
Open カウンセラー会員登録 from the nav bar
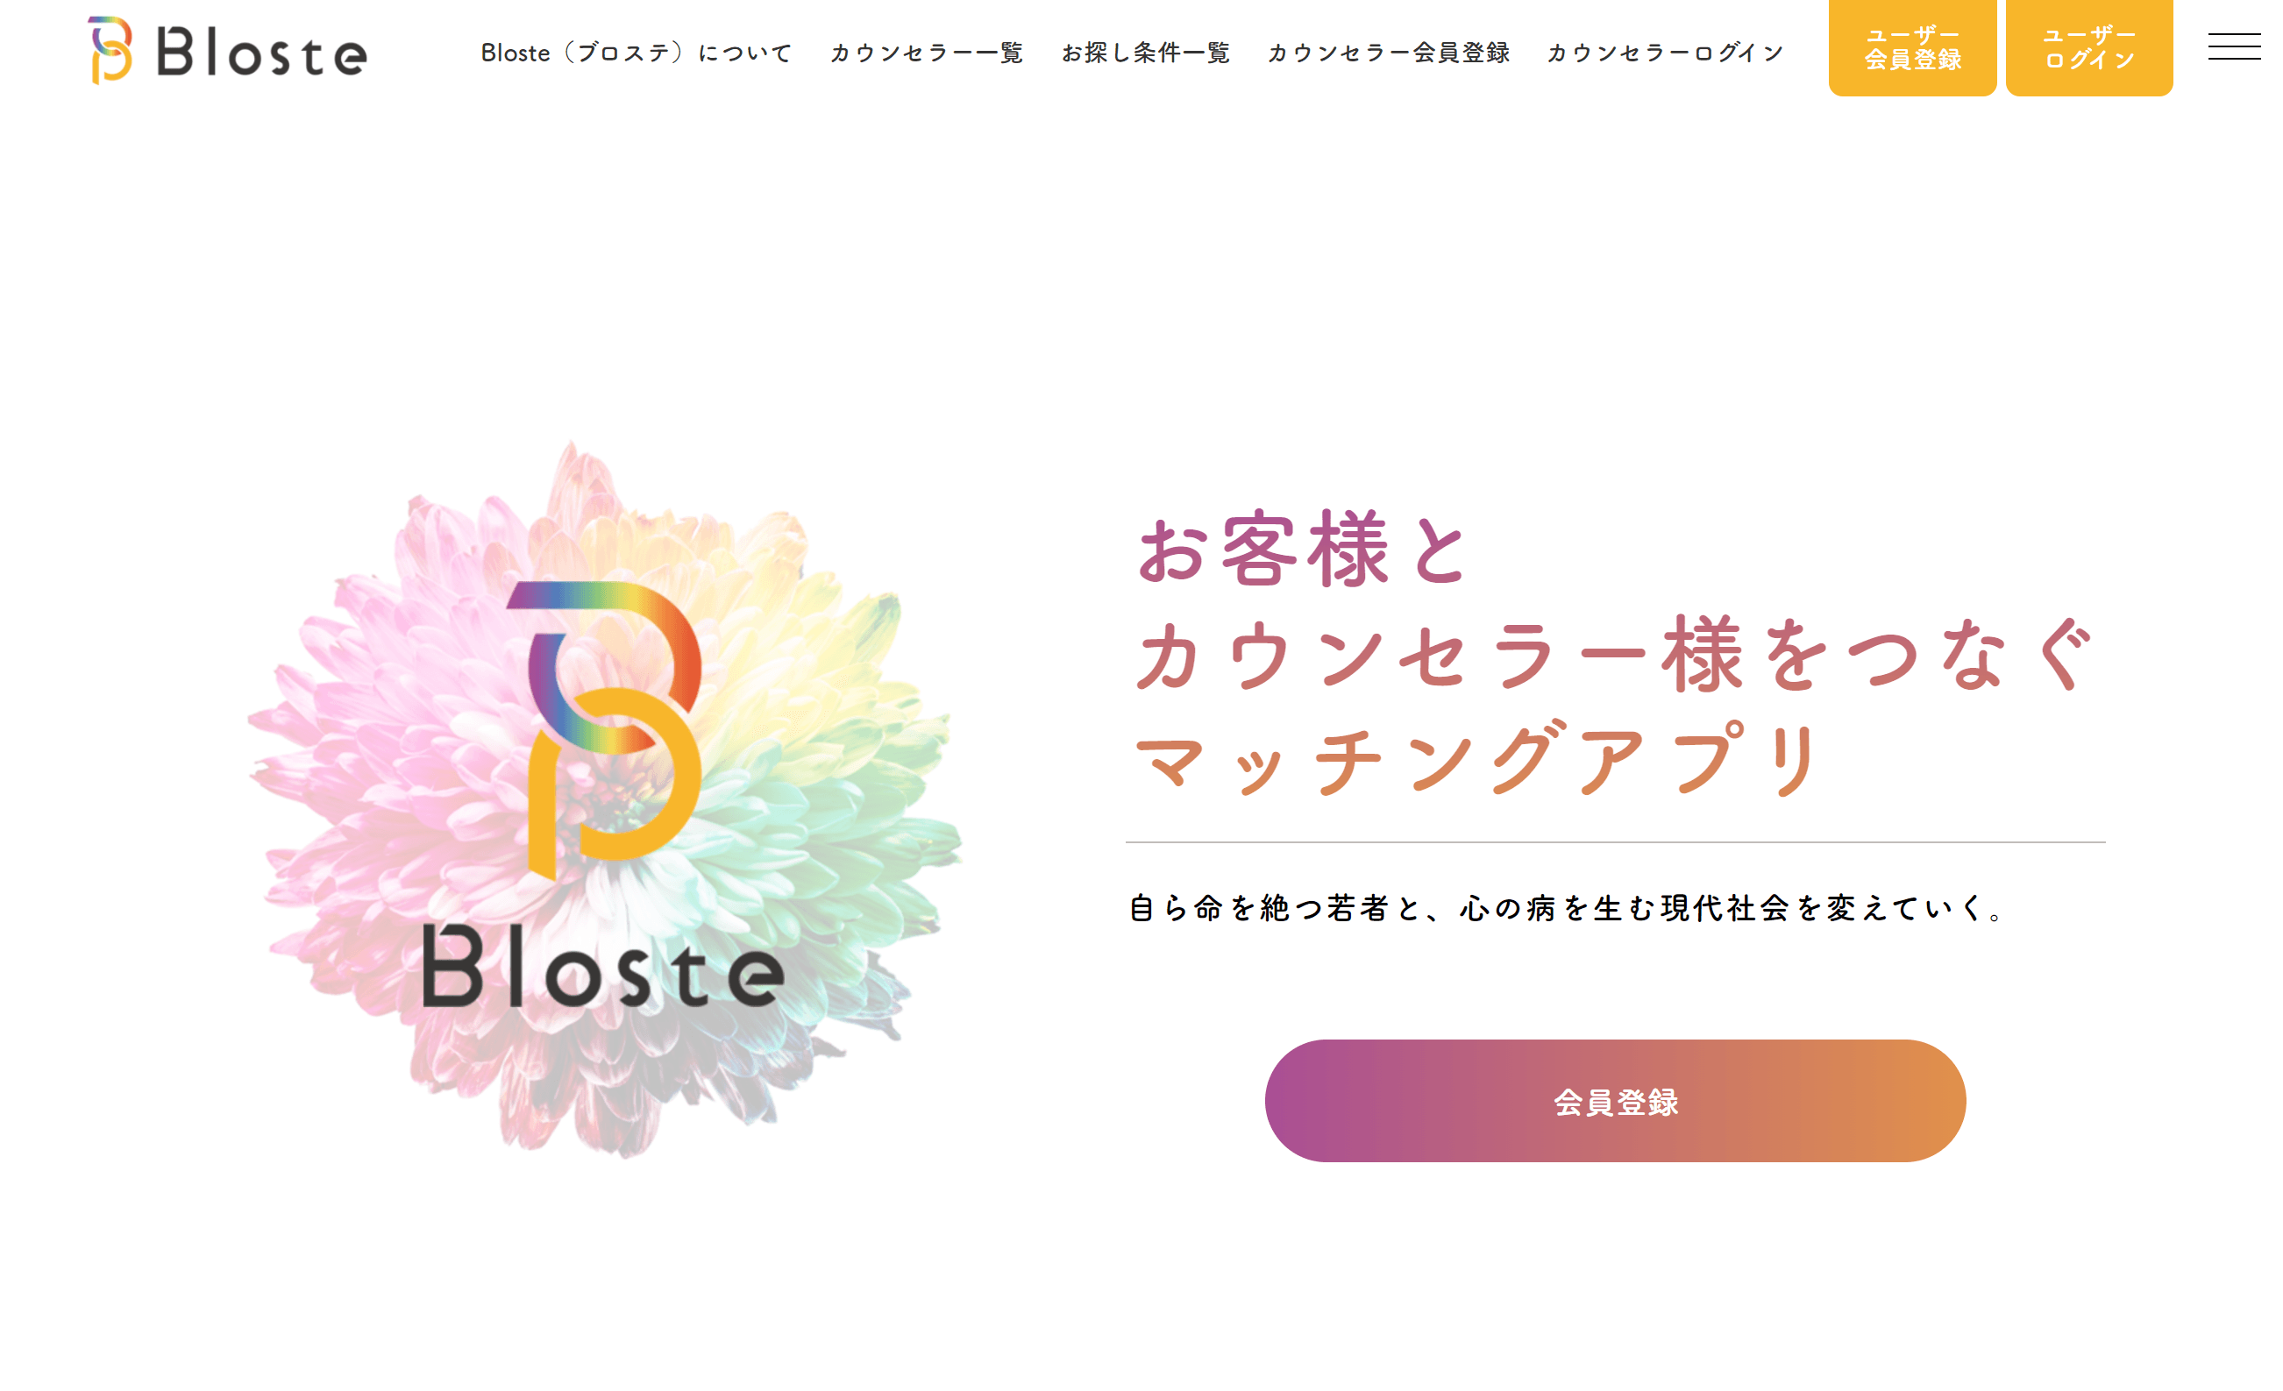click(1389, 53)
